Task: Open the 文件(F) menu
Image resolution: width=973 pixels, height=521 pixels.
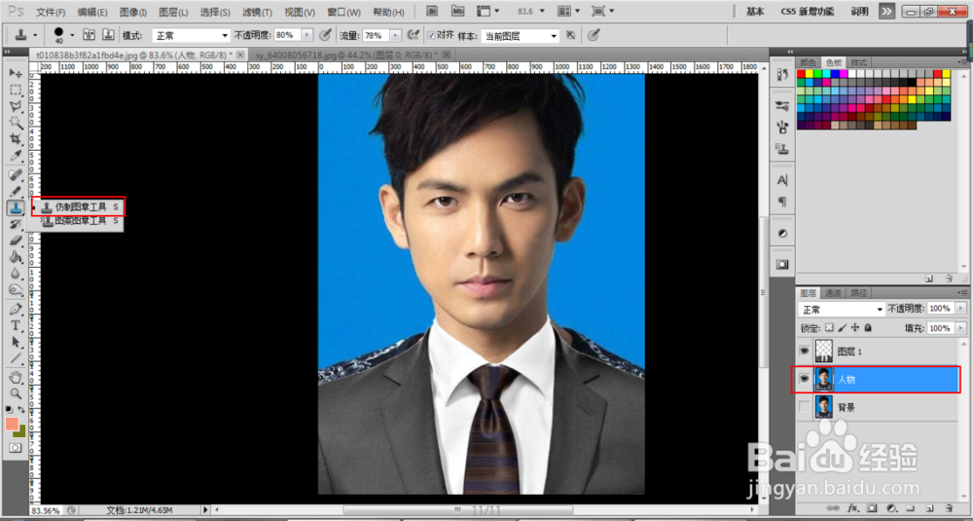Action: point(51,12)
